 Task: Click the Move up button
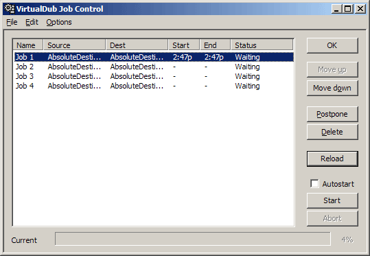332,69
